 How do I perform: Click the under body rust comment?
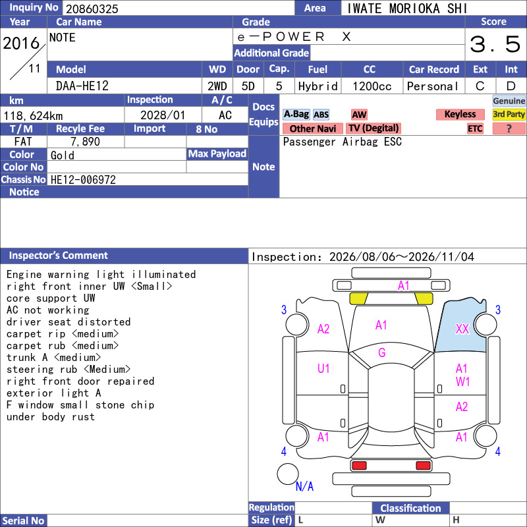tap(51, 417)
